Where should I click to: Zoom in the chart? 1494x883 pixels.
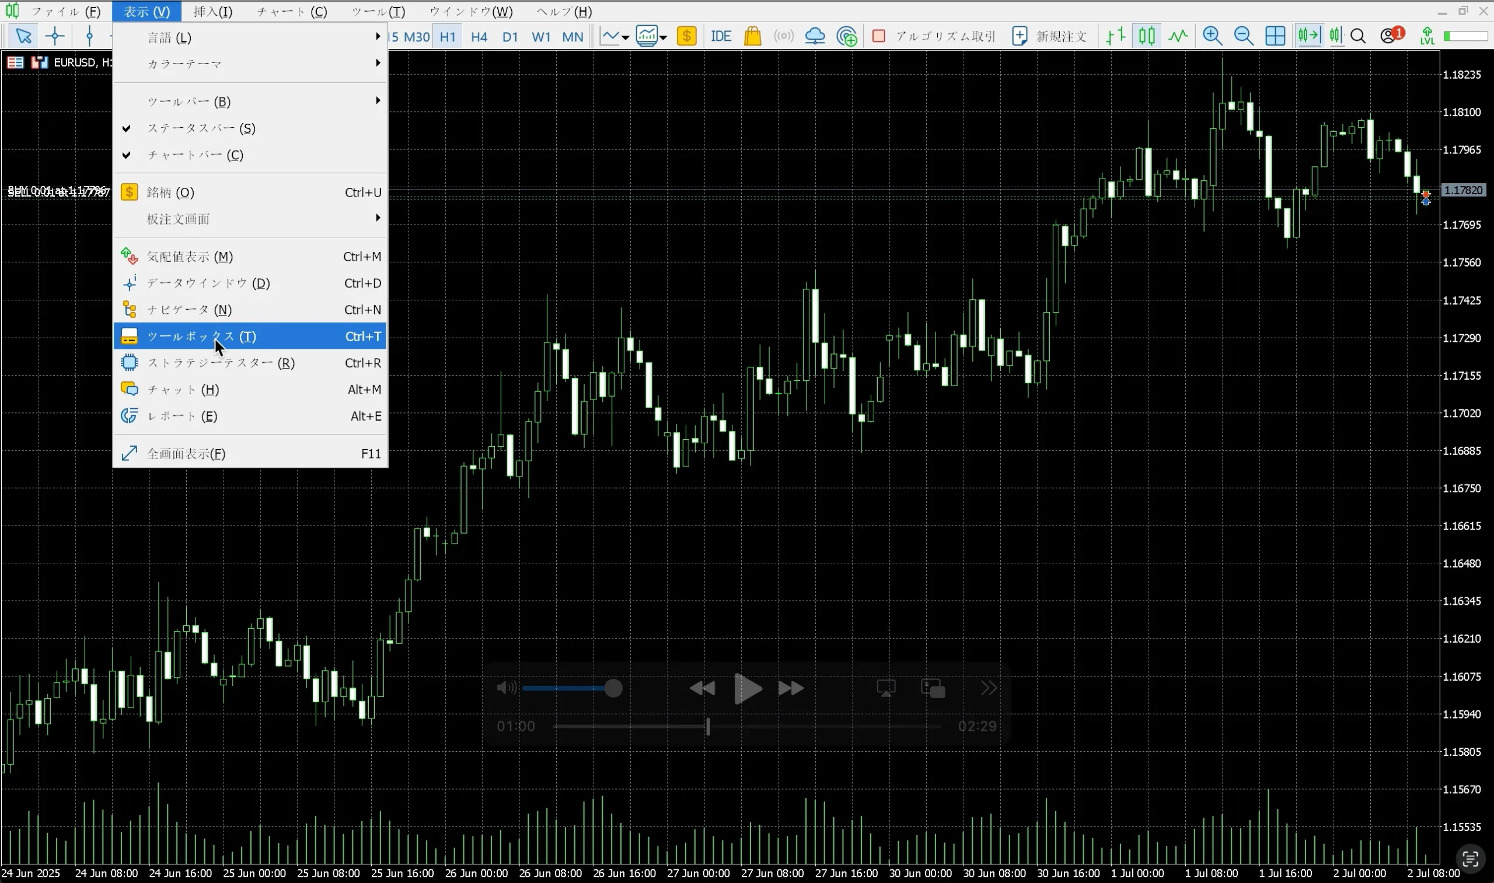(x=1213, y=36)
